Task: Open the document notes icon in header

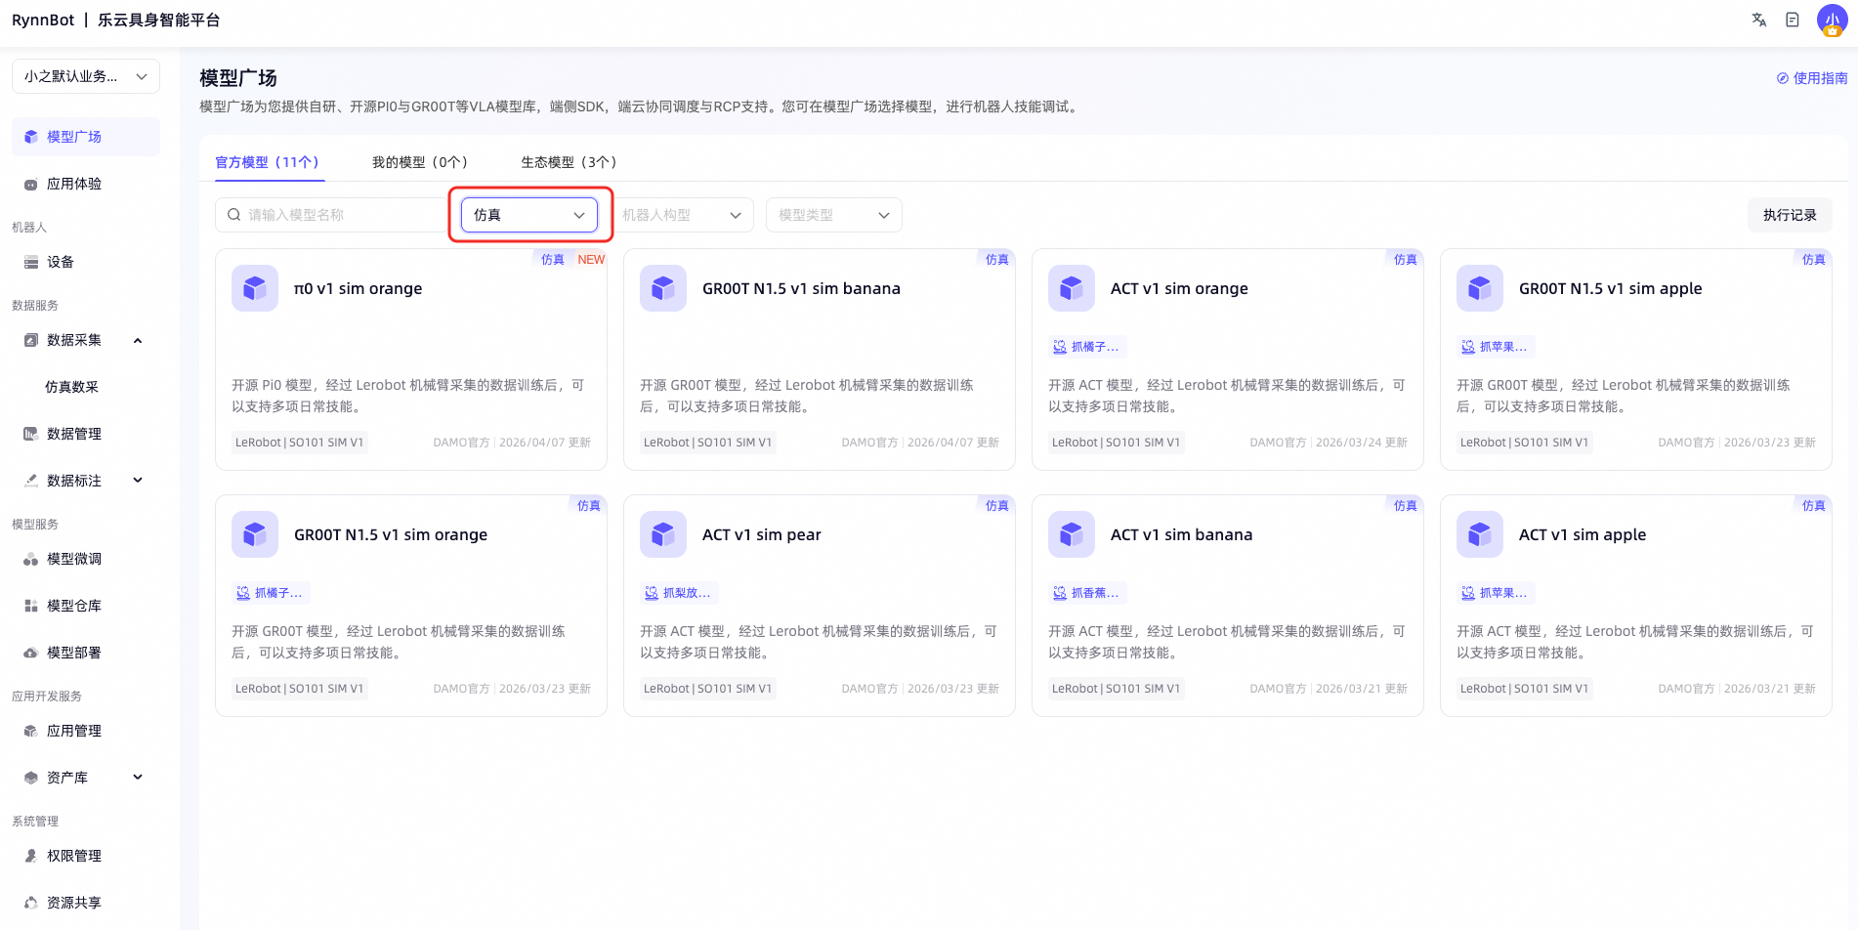Action: click(1792, 20)
